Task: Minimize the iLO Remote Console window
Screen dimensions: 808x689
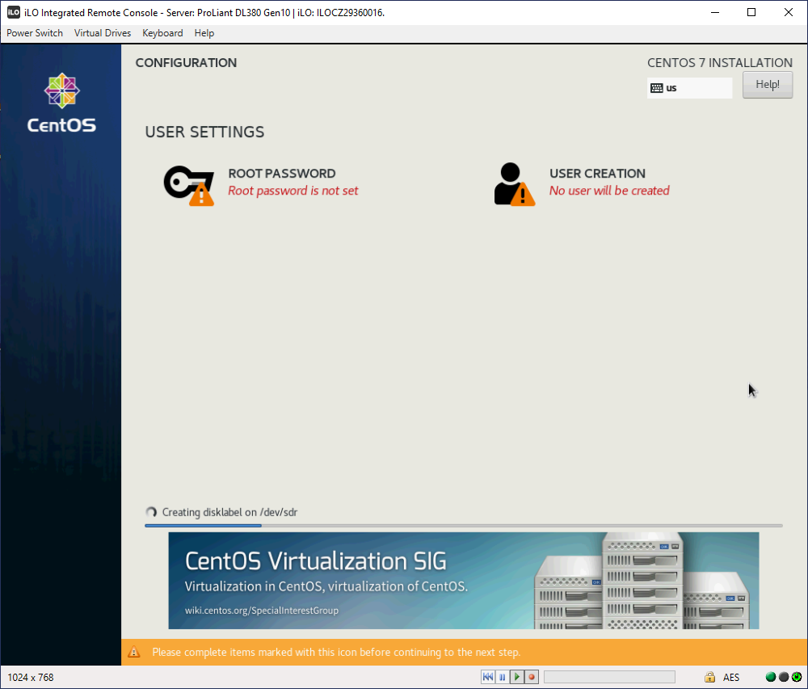Action: [715, 12]
